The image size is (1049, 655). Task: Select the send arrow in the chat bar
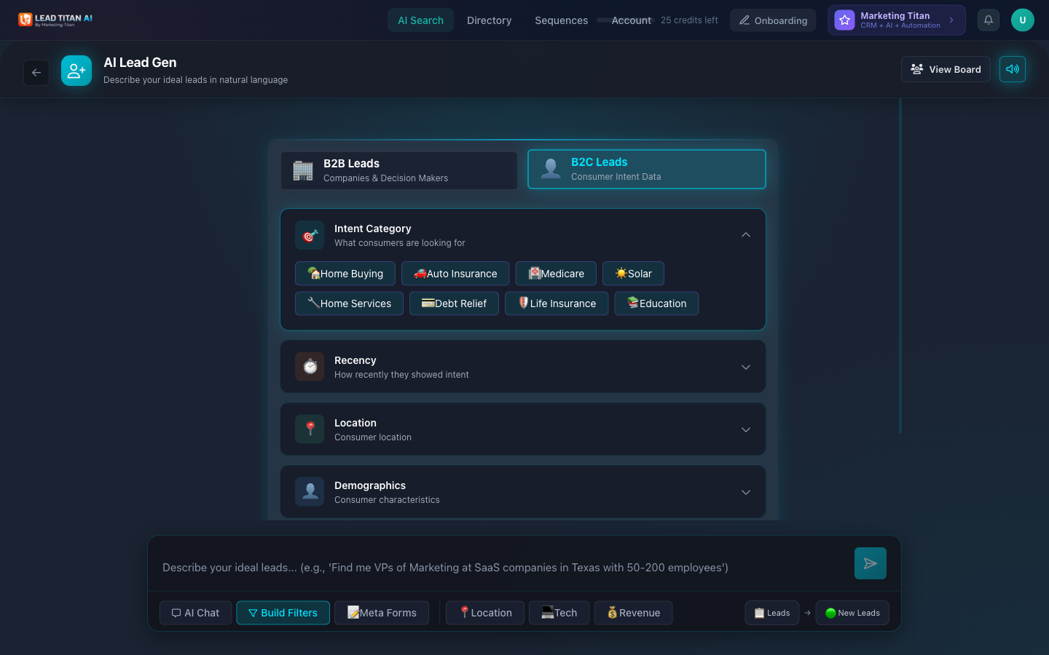(x=870, y=563)
